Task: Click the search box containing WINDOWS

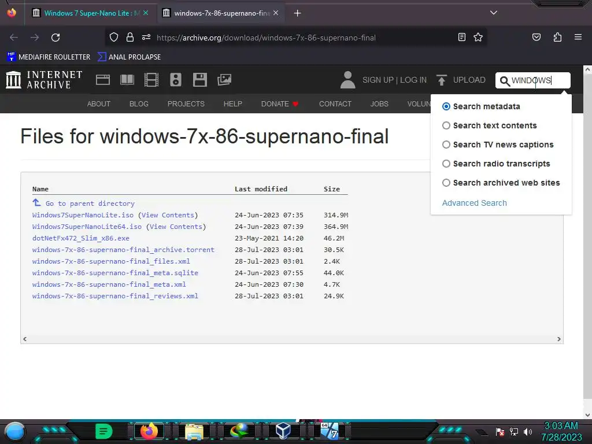Action: pyautogui.click(x=532, y=80)
